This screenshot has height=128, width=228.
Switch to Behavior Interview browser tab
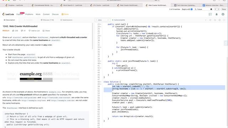tap(213, 5)
